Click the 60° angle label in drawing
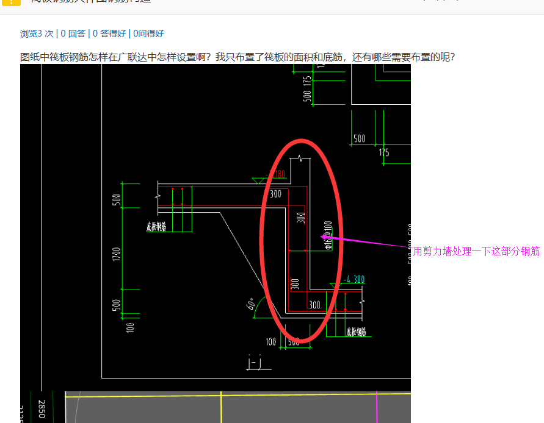This screenshot has width=544, height=423. click(251, 304)
